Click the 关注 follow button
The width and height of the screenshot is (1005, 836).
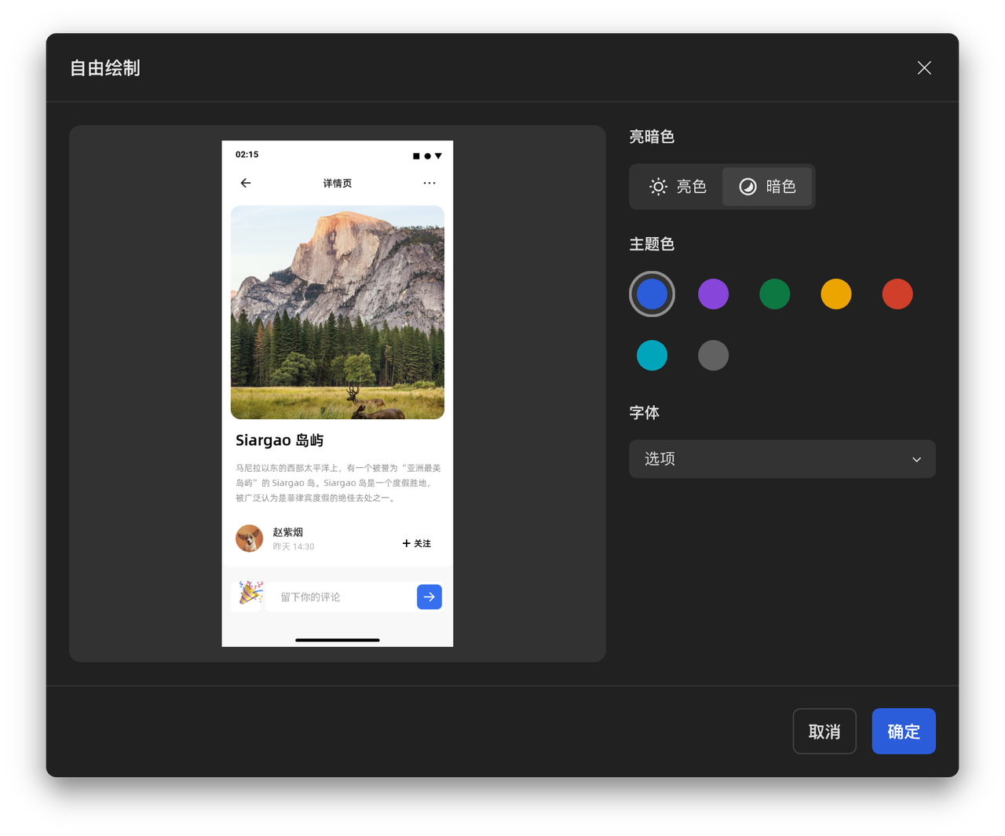click(417, 543)
